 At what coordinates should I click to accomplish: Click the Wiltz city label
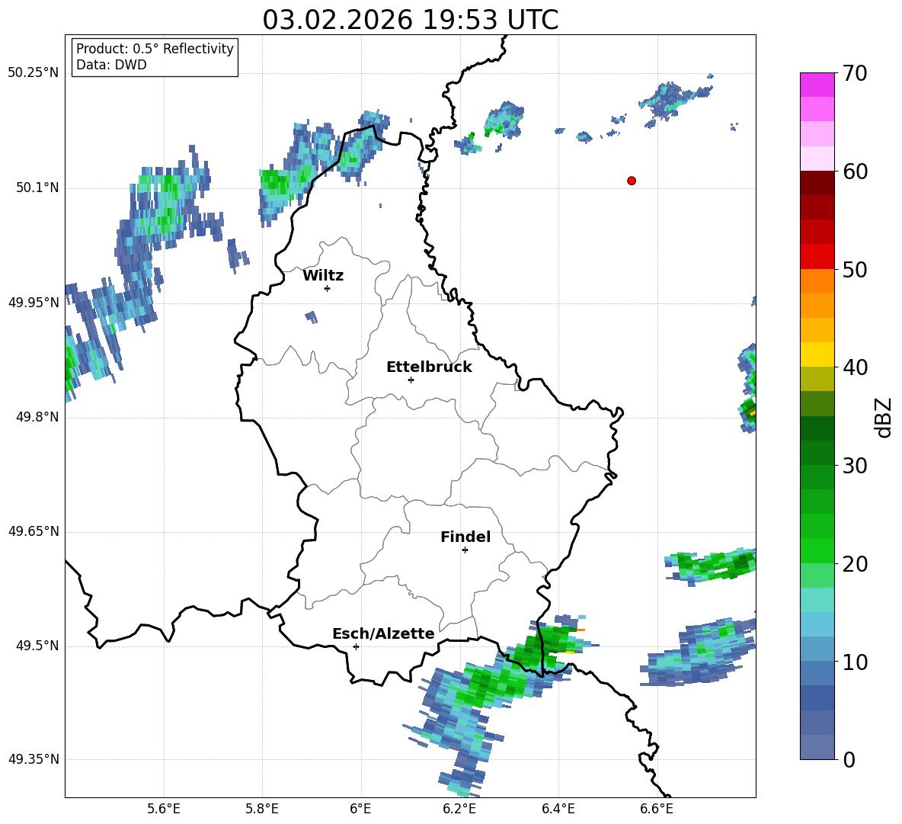[x=323, y=276]
